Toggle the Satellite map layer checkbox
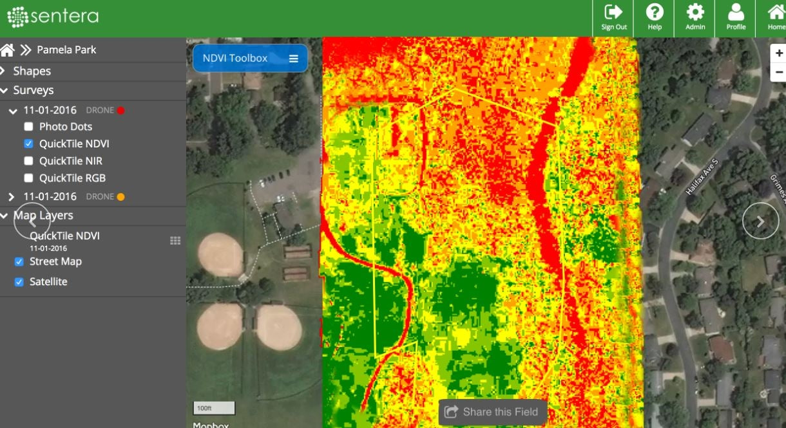786x428 pixels. point(19,282)
